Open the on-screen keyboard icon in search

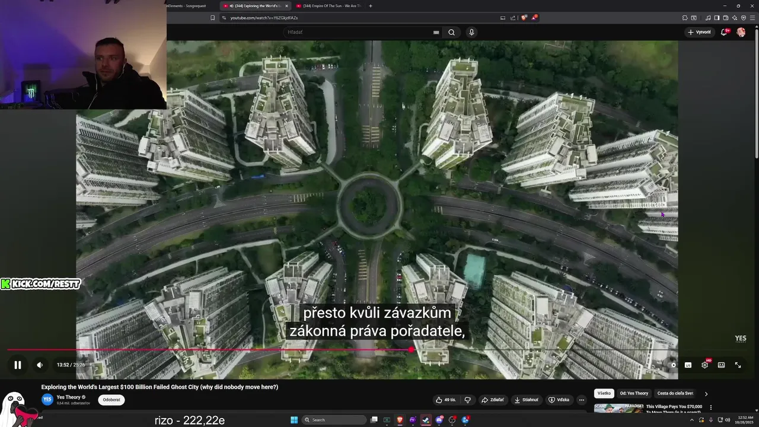(x=436, y=32)
